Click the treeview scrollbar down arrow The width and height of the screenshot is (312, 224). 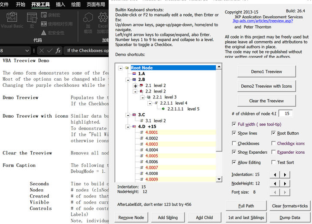[219, 179]
